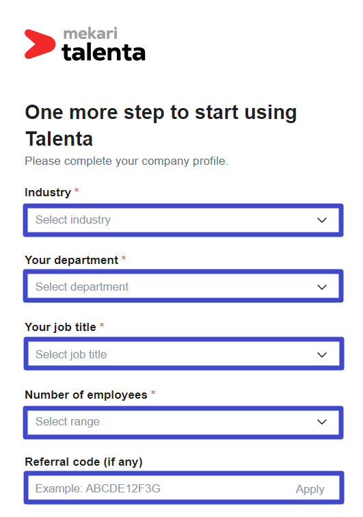This screenshot has width=363, height=517.
Task: Expand the chevron in the Industry field
Action: click(x=322, y=220)
